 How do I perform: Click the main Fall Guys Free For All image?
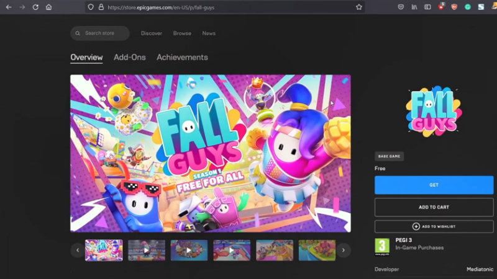[x=211, y=153]
